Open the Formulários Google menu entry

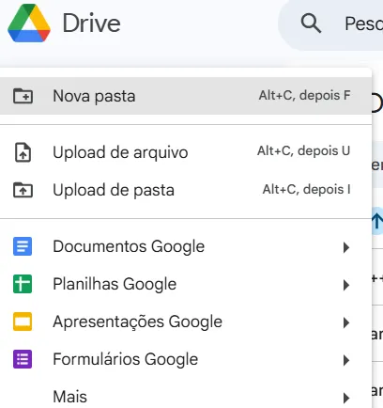click(x=186, y=359)
